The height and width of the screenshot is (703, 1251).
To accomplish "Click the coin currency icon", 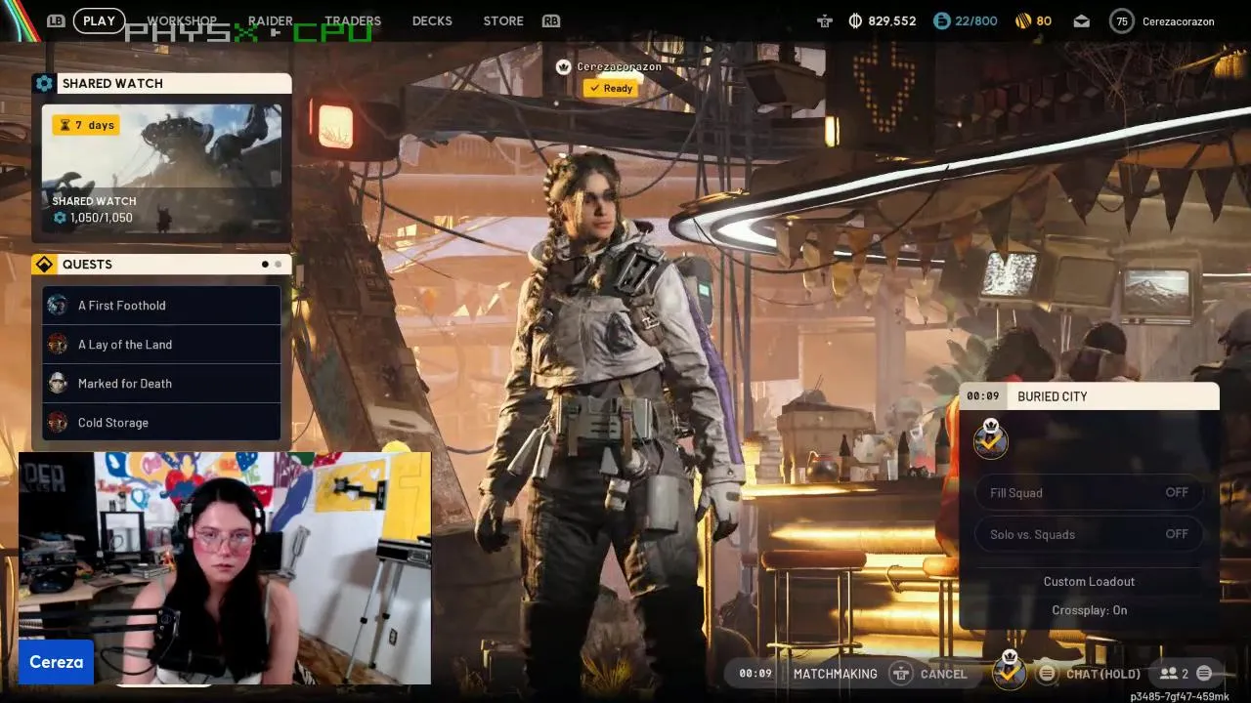I will pos(855,21).
